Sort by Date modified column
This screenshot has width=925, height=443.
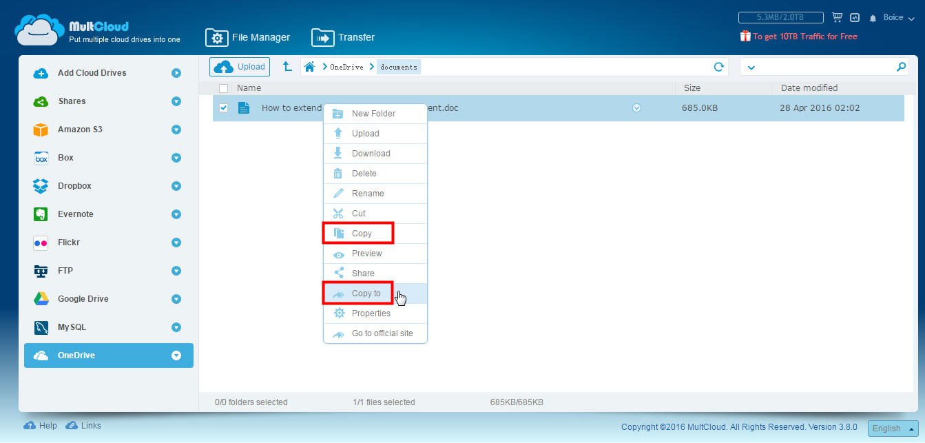[809, 87]
